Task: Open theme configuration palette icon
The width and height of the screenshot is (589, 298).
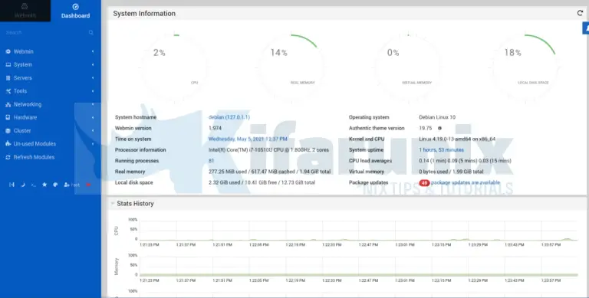Action: [x=55, y=185]
